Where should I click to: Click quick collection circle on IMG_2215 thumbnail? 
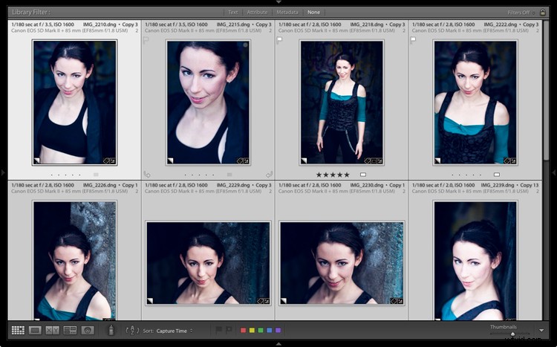tap(246, 45)
